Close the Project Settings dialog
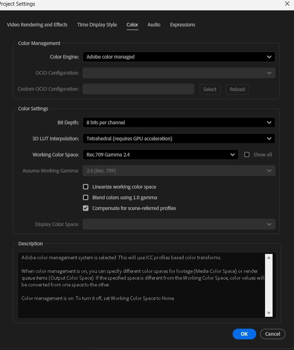Screen dimensions: 294x350 [x=287, y=4]
